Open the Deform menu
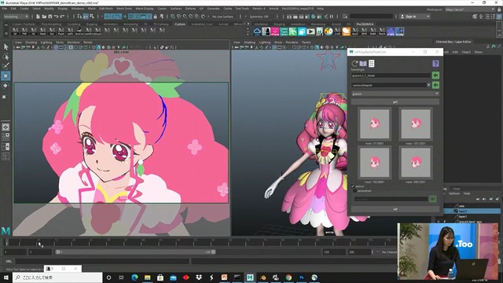Image resolution: width=503 pixels, height=283 pixels. (x=190, y=9)
